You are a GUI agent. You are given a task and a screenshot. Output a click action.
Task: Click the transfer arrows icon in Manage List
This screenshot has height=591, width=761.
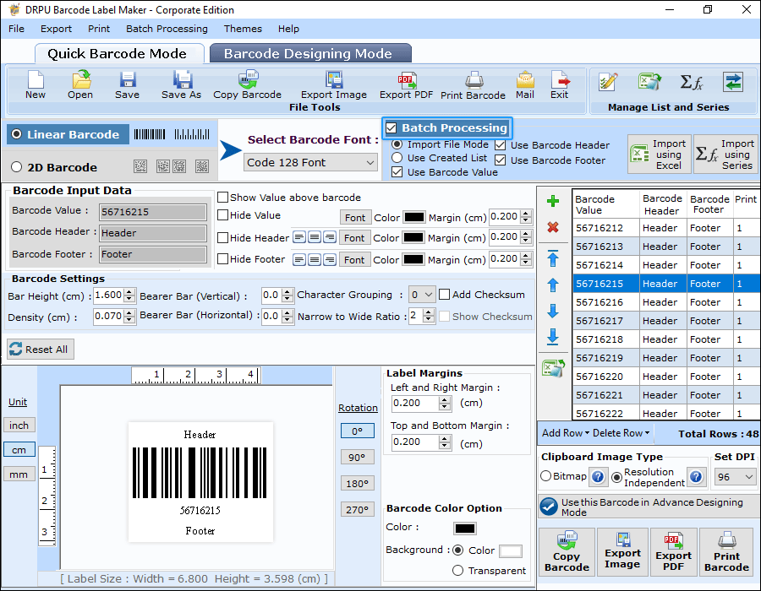pyautogui.click(x=733, y=82)
